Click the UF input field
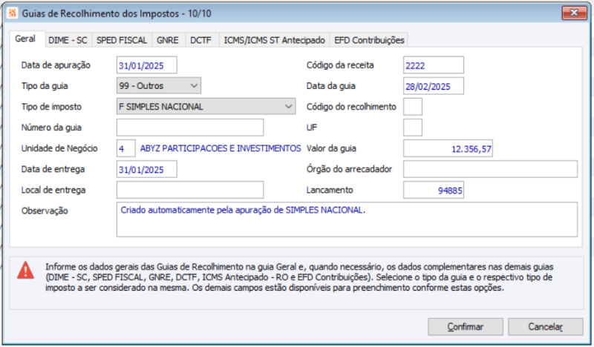 (413, 128)
